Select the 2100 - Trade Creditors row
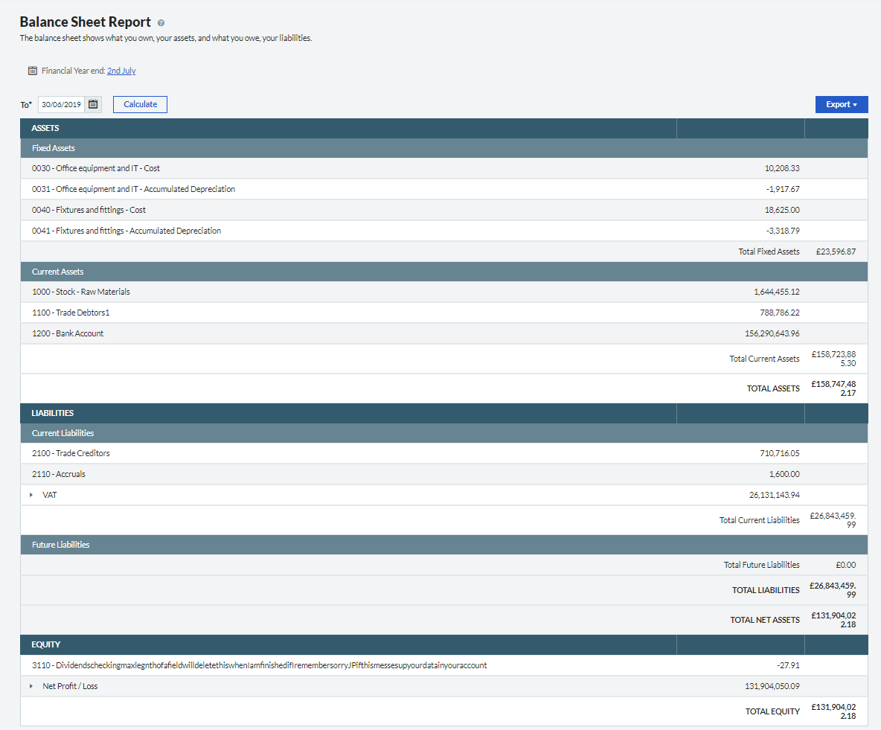The height and width of the screenshot is (730, 881). point(71,453)
